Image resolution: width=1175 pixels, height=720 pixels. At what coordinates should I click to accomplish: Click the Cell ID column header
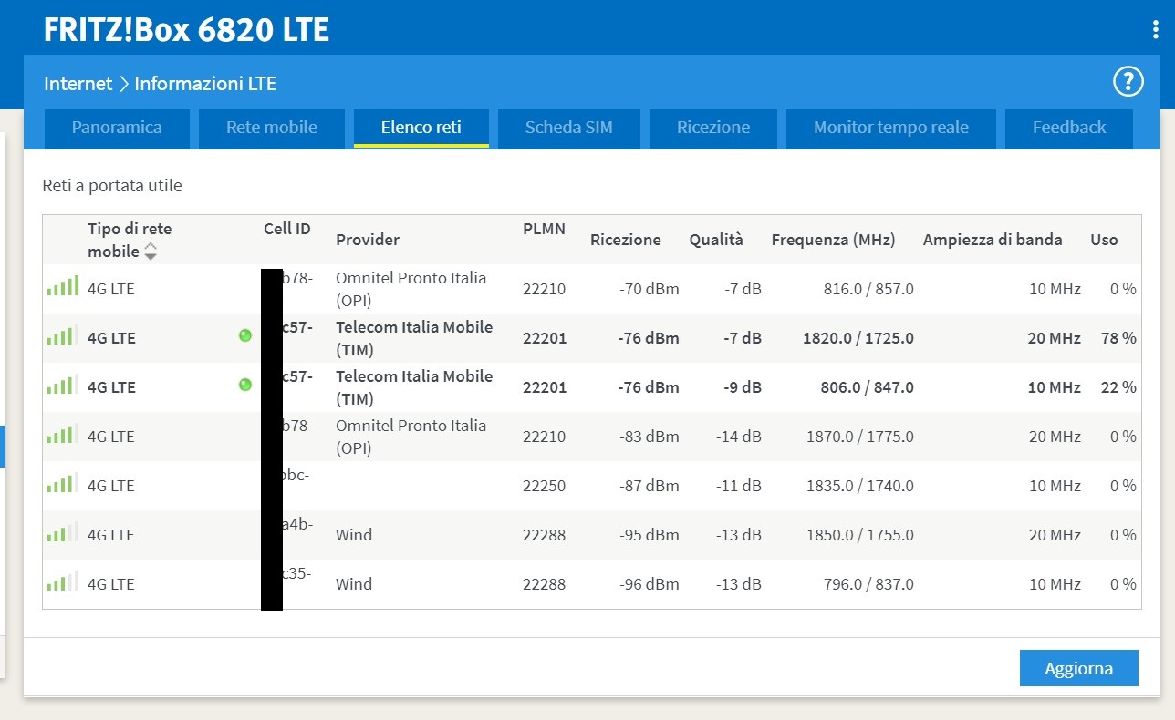click(x=287, y=229)
